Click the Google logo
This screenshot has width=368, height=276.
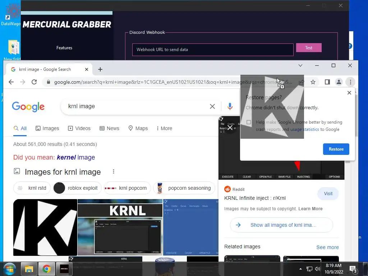pyautogui.click(x=28, y=107)
